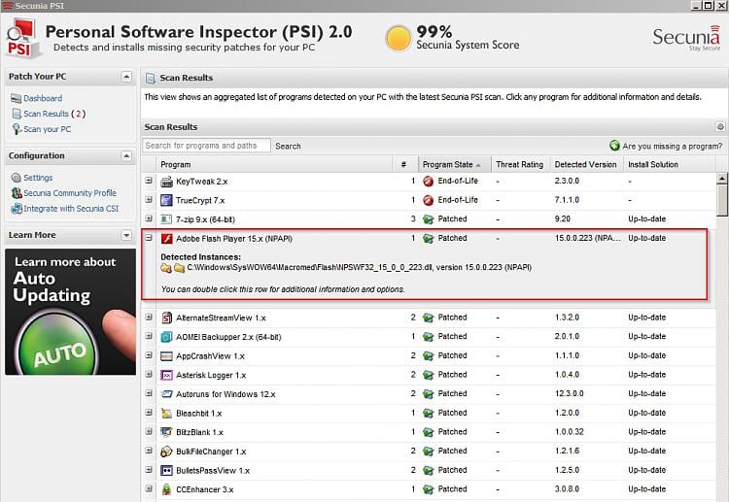Sort by Program column header
Image resolution: width=729 pixels, height=502 pixels.
[x=274, y=164]
